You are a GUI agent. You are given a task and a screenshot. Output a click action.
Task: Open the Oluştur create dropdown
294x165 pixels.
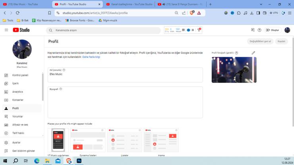[273, 30]
